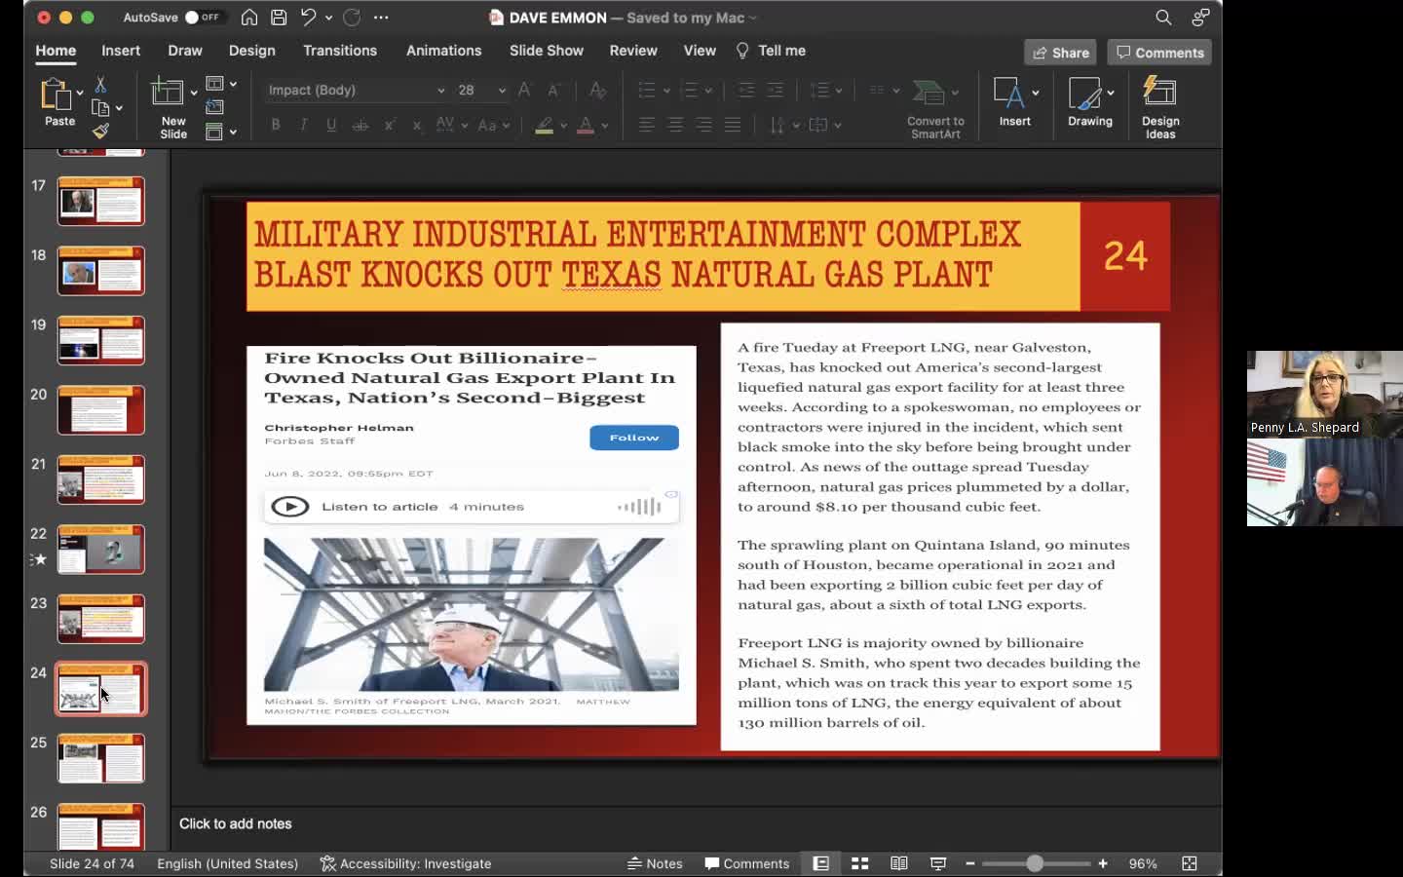Click English (United States) language indicator
This screenshot has width=1403, height=877.
228,863
